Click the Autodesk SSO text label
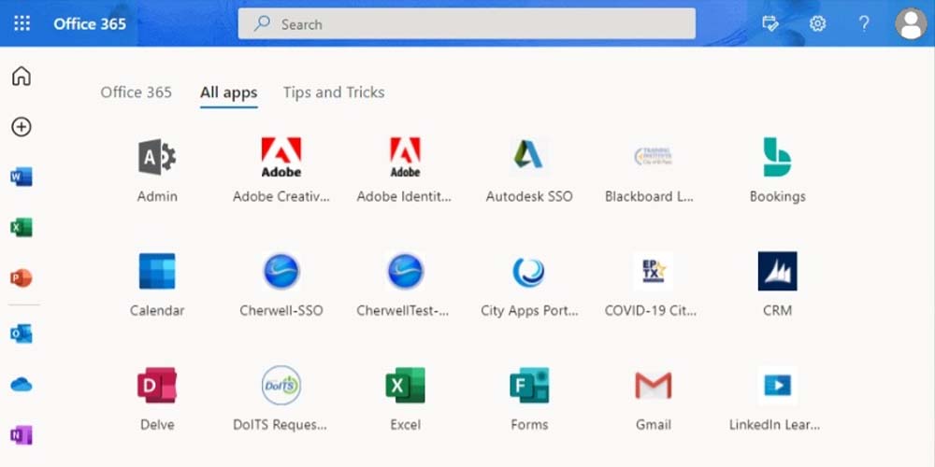The height and width of the screenshot is (467, 935). tap(529, 196)
